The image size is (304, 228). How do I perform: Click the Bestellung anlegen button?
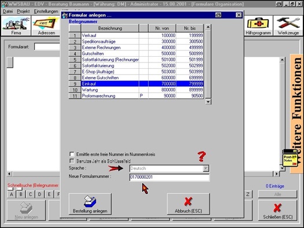coord(90,204)
